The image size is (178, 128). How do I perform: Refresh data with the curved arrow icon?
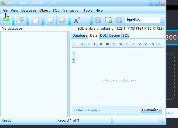153,44
